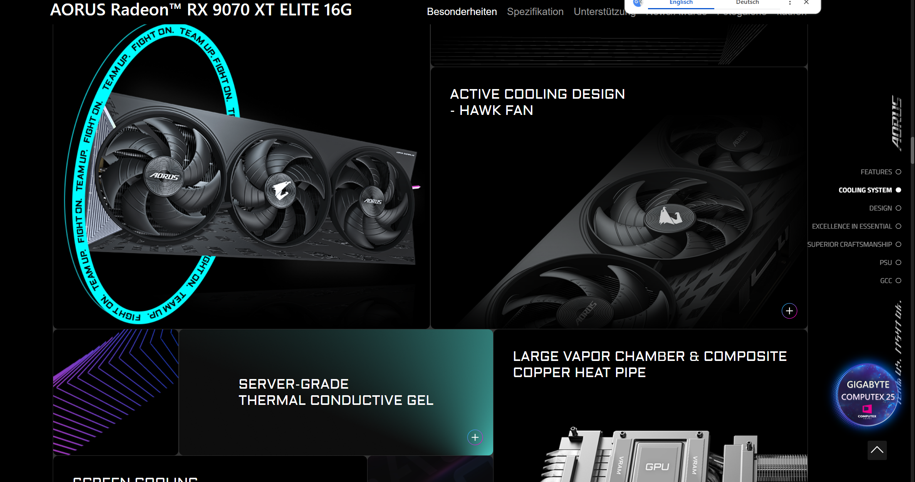Open the Gigabyte Computex 25 badge
The image size is (915, 482).
click(x=868, y=395)
